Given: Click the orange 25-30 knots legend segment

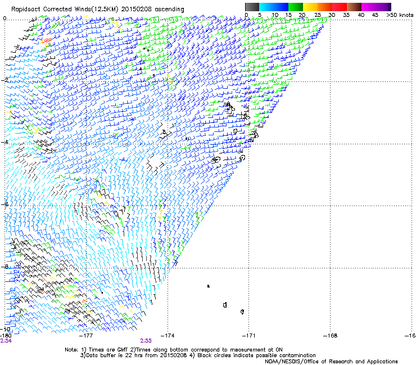Looking at the screenshot, I should pos(325,7).
